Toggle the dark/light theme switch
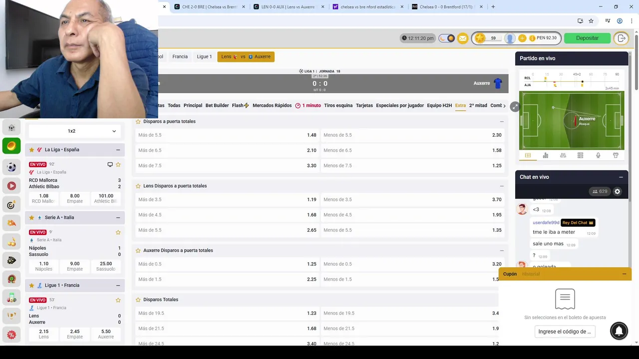Viewport: 639px width, 359px height. coord(447,38)
